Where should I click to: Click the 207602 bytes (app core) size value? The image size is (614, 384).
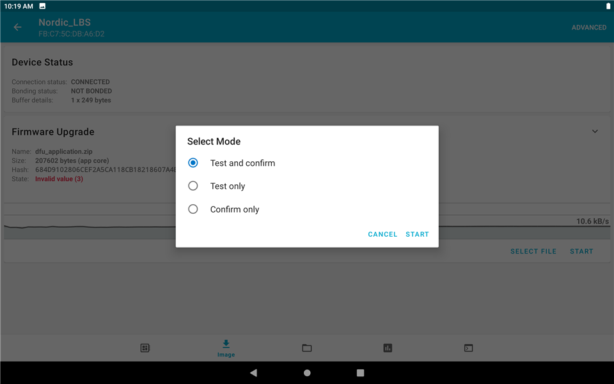[72, 161]
